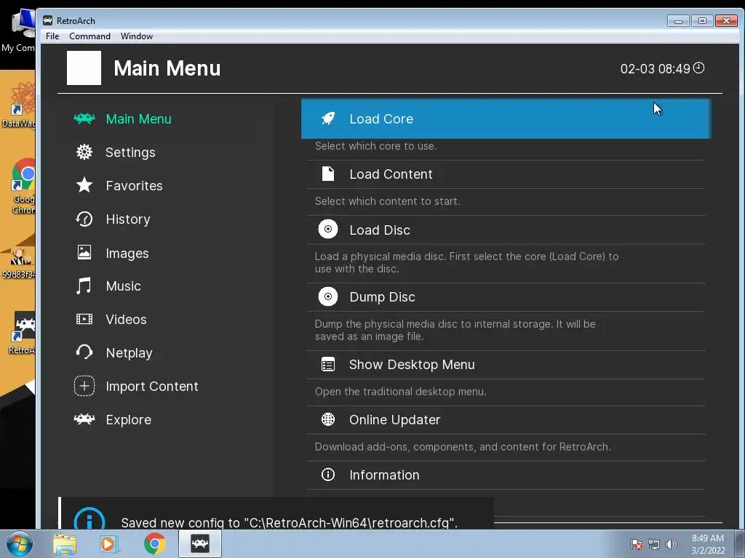Click the white square Main Menu header icon
The width and height of the screenshot is (745, 558).
click(84, 68)
